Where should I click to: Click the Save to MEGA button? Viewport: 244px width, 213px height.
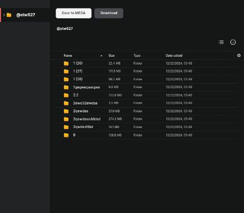(x=73, y=13)
